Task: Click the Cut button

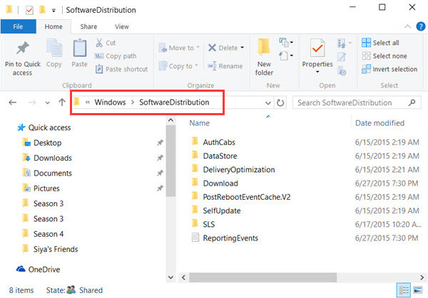Action: point(106,43)
